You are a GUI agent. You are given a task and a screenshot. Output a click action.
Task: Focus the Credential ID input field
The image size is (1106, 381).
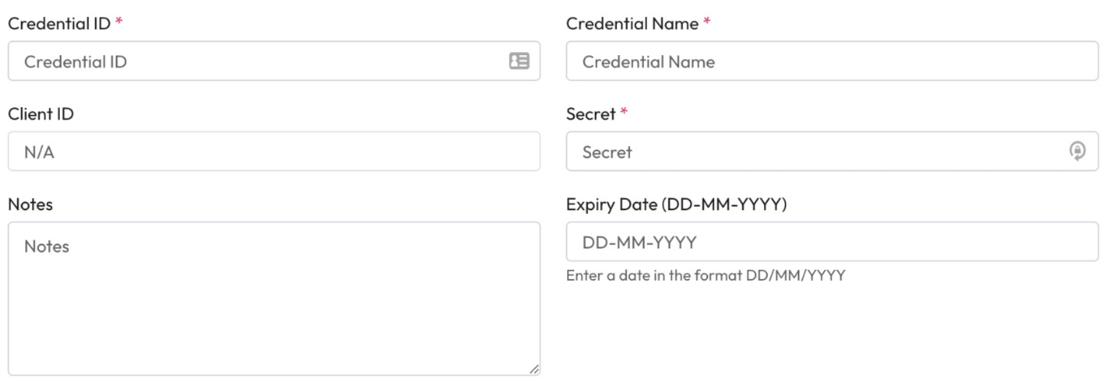coord(260,61)
